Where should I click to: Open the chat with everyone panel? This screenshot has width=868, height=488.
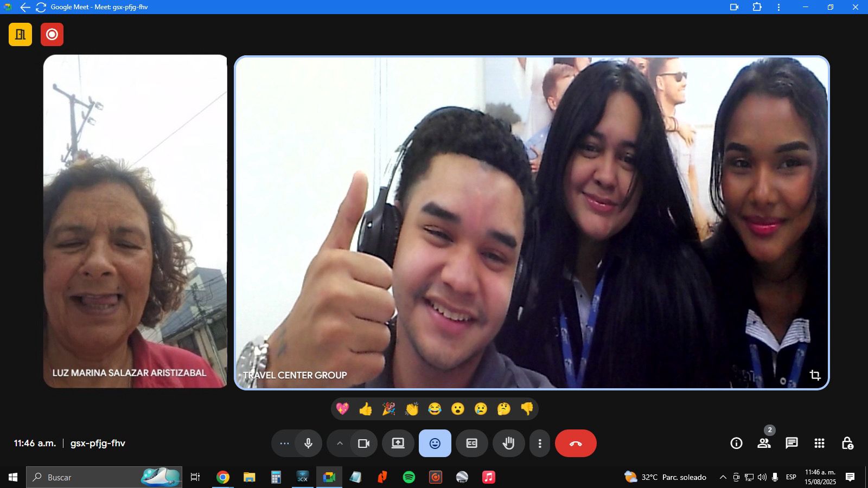tap(792, 444)
